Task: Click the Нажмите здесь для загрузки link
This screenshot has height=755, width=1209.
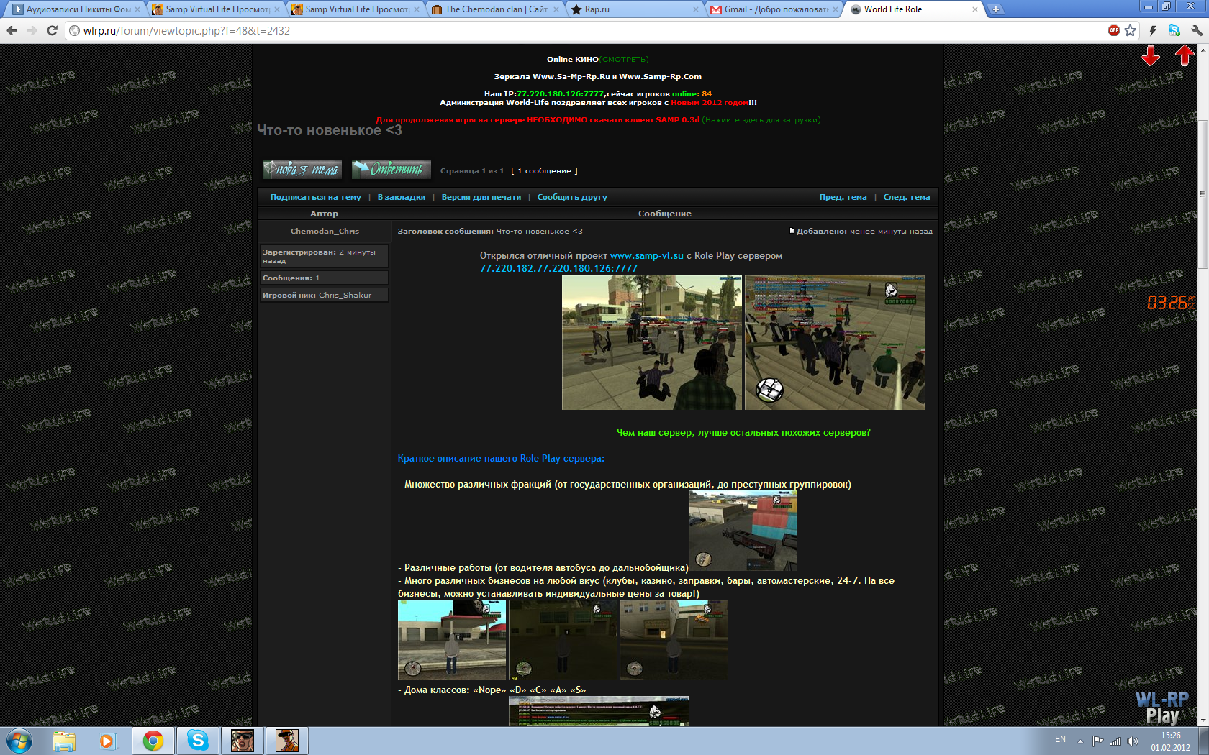Action: 761,119
